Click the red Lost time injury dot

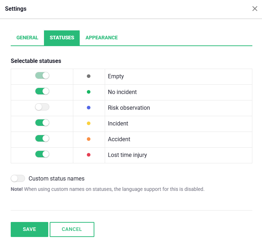point(89,155)
